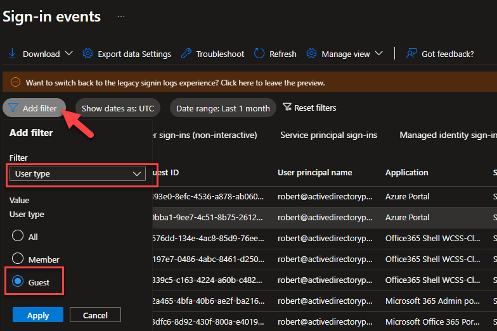
Task: Expand the Manage view chevron
Action: (379, 54)
